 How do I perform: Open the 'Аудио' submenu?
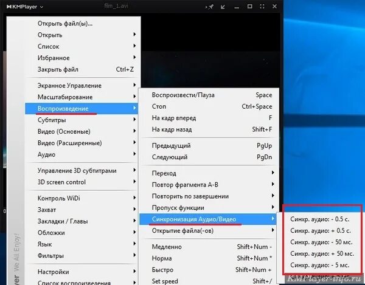(x=82, y=154)
